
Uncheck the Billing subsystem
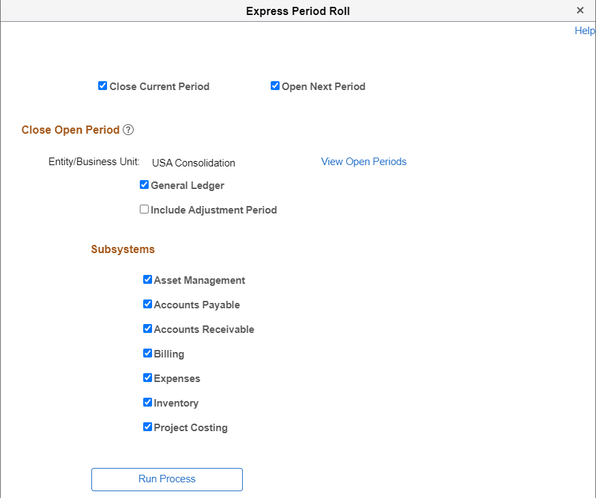[x=147, y=353]
